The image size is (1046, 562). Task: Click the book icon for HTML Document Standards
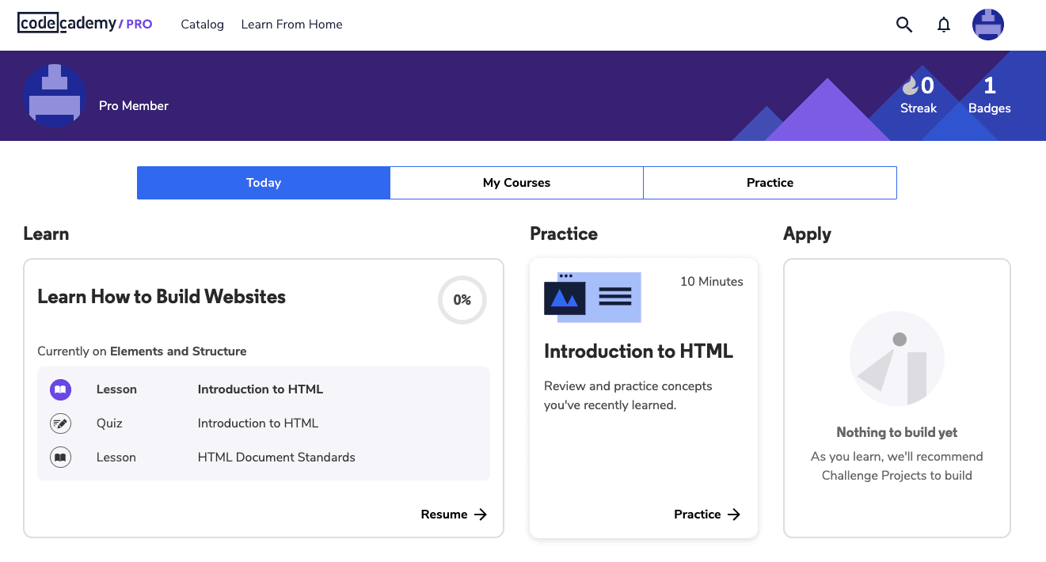click(x=60, y=458)
